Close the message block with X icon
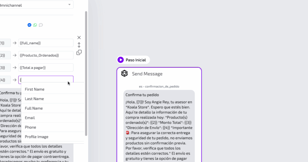 (79, 37)
